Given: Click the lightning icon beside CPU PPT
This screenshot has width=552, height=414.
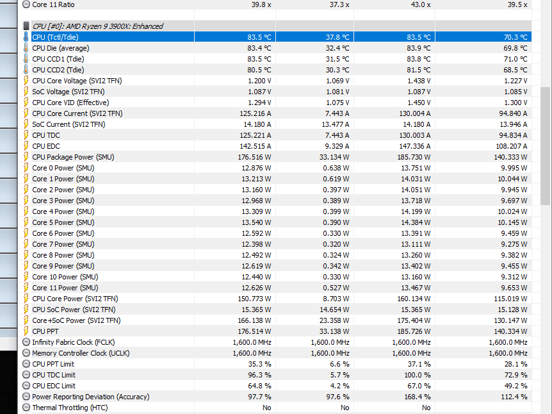Looking at the screenshot, I should pyautogui.click(x=26, y=331).
